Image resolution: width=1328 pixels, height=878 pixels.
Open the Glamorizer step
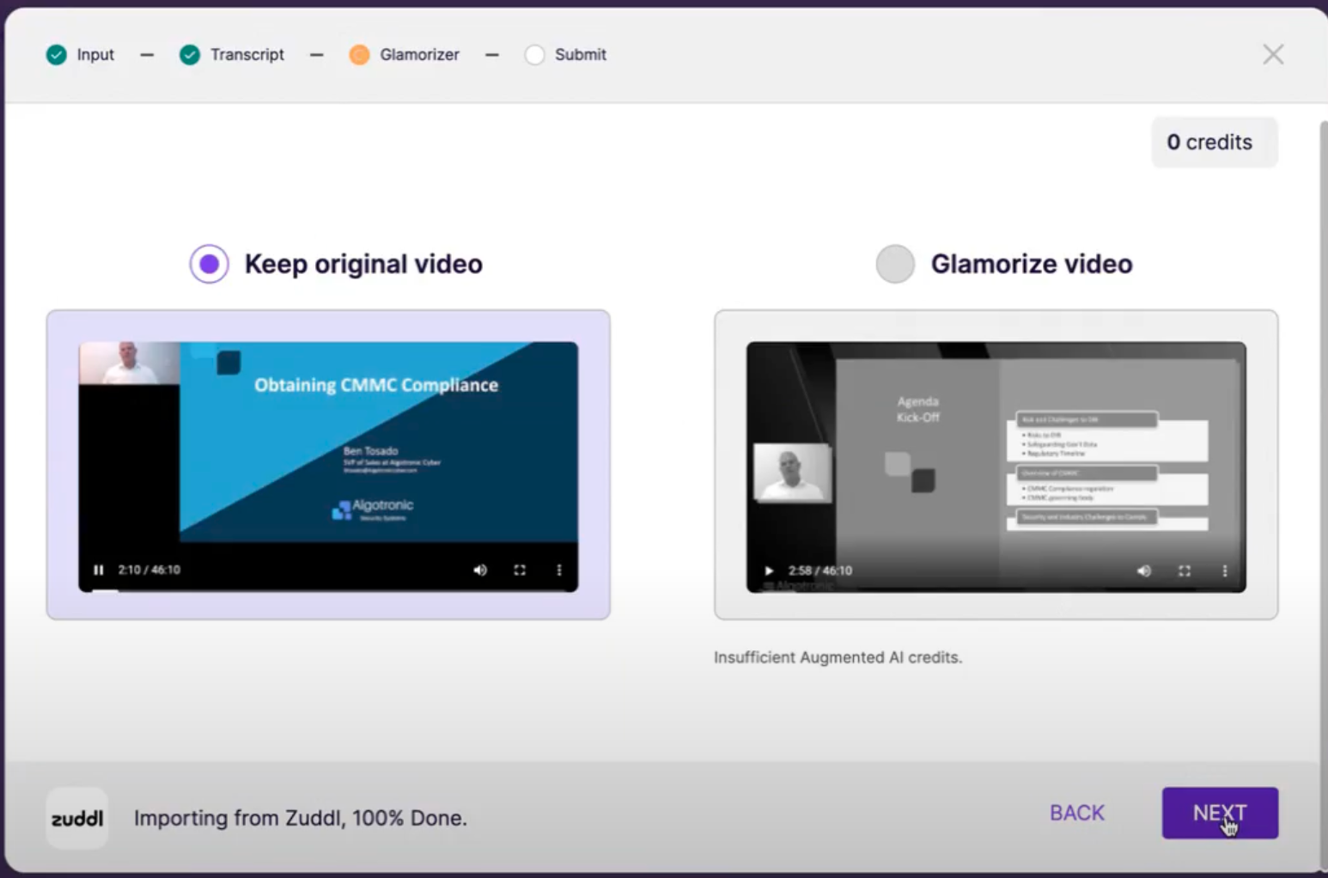pyautogui.click(x=405, y=55)
